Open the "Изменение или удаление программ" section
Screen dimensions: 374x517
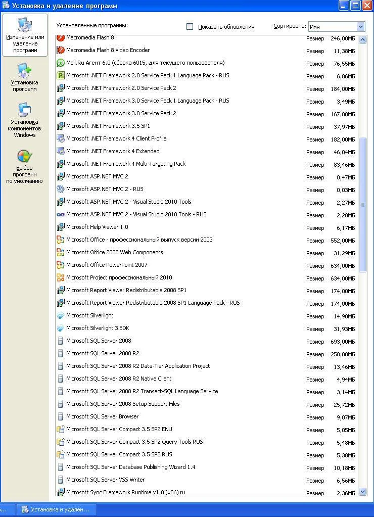tap(25, 35)
